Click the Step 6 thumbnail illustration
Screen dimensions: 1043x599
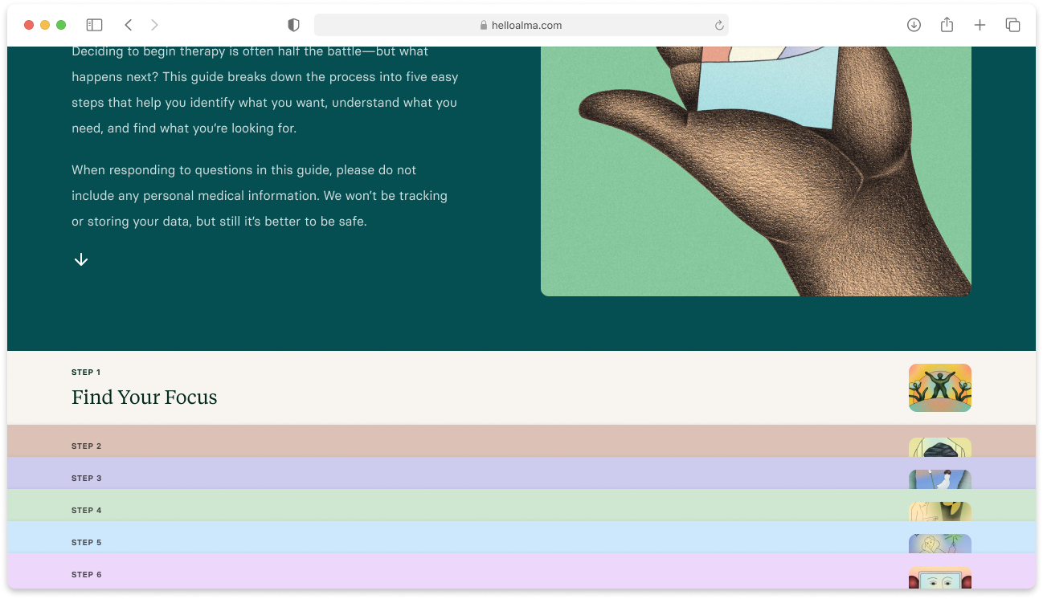[x=940, y=577]
